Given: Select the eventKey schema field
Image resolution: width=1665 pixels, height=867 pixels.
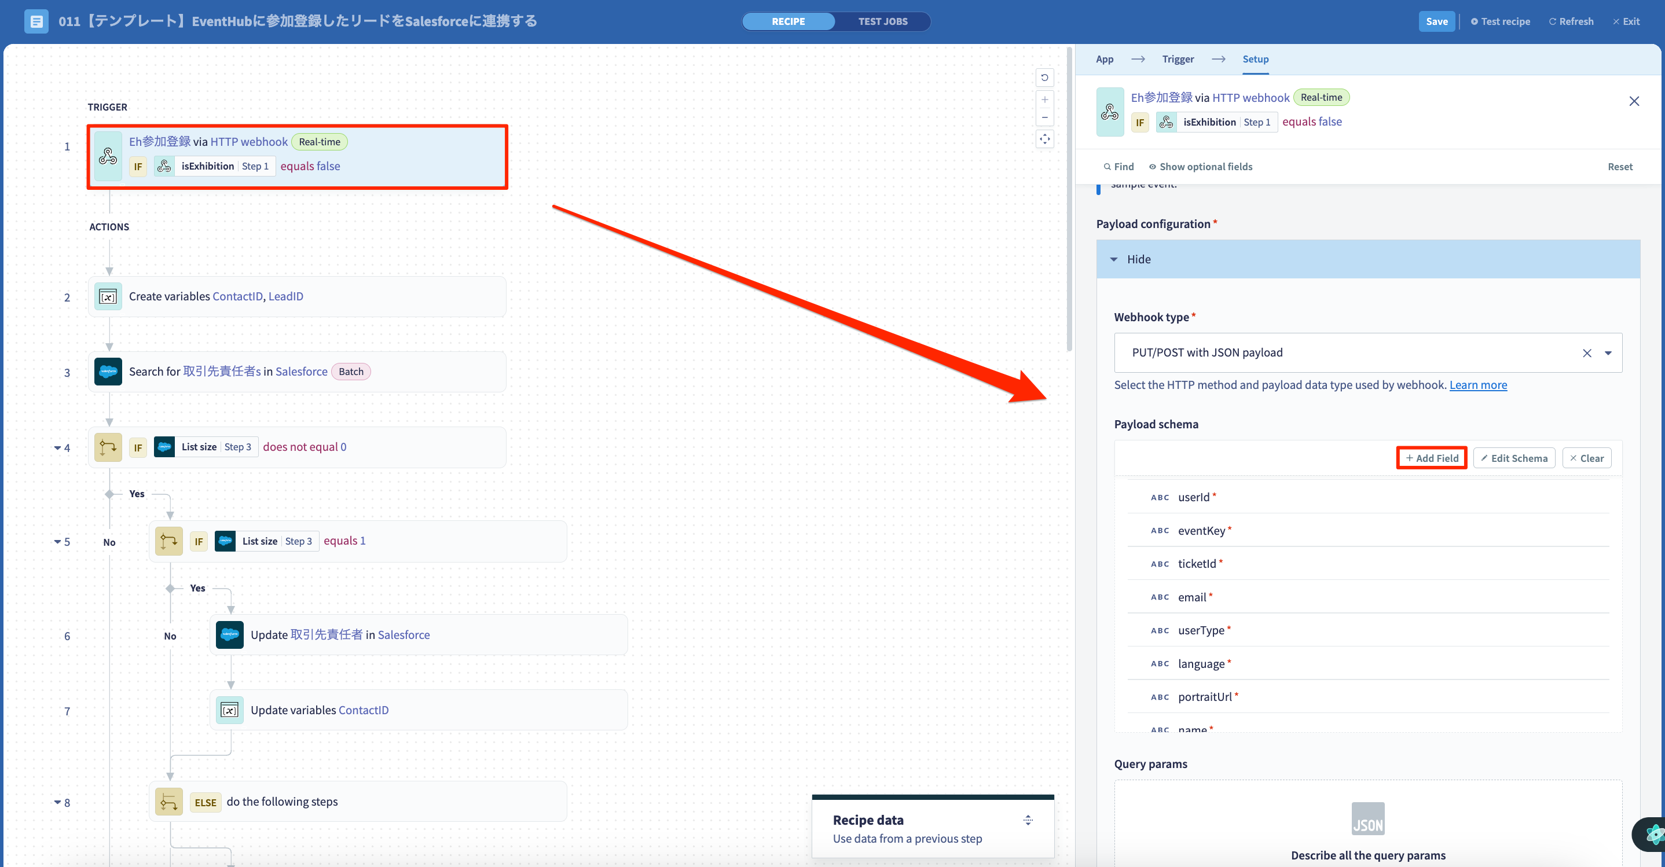Looking at the screenshot, I should point(1367,530).
